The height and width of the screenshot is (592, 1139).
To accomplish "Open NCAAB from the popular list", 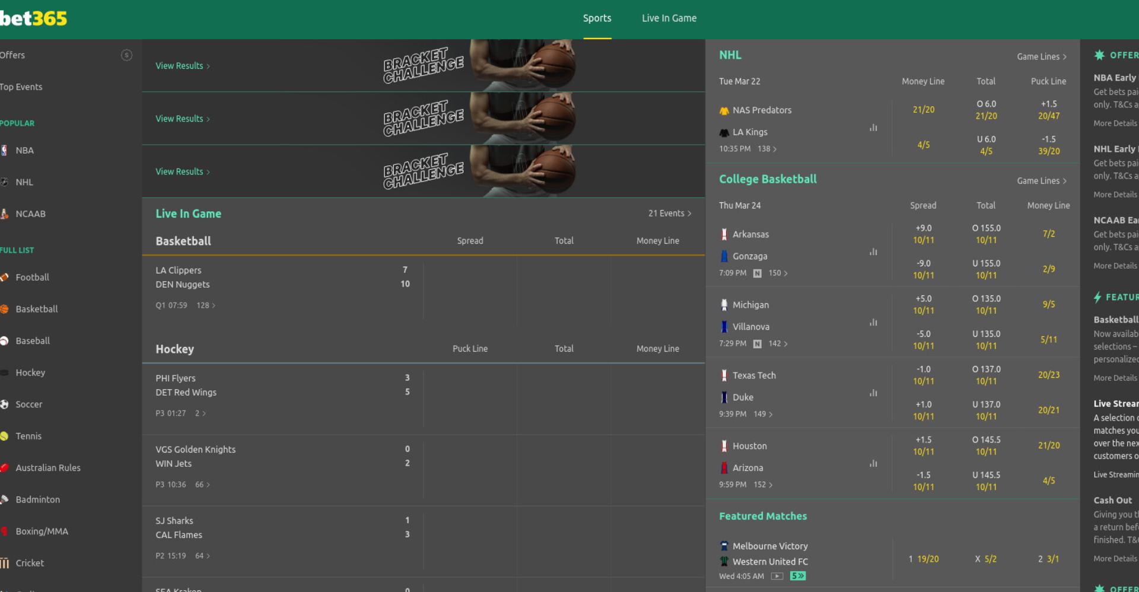I will (x=30, y=214).
